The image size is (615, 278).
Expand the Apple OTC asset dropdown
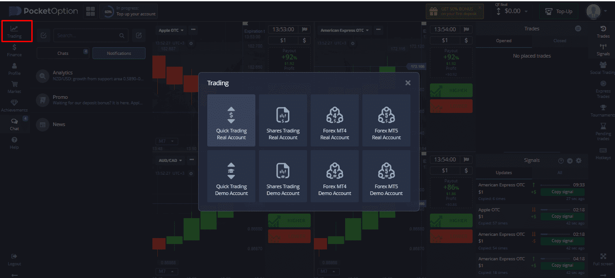tap(171, 30)
